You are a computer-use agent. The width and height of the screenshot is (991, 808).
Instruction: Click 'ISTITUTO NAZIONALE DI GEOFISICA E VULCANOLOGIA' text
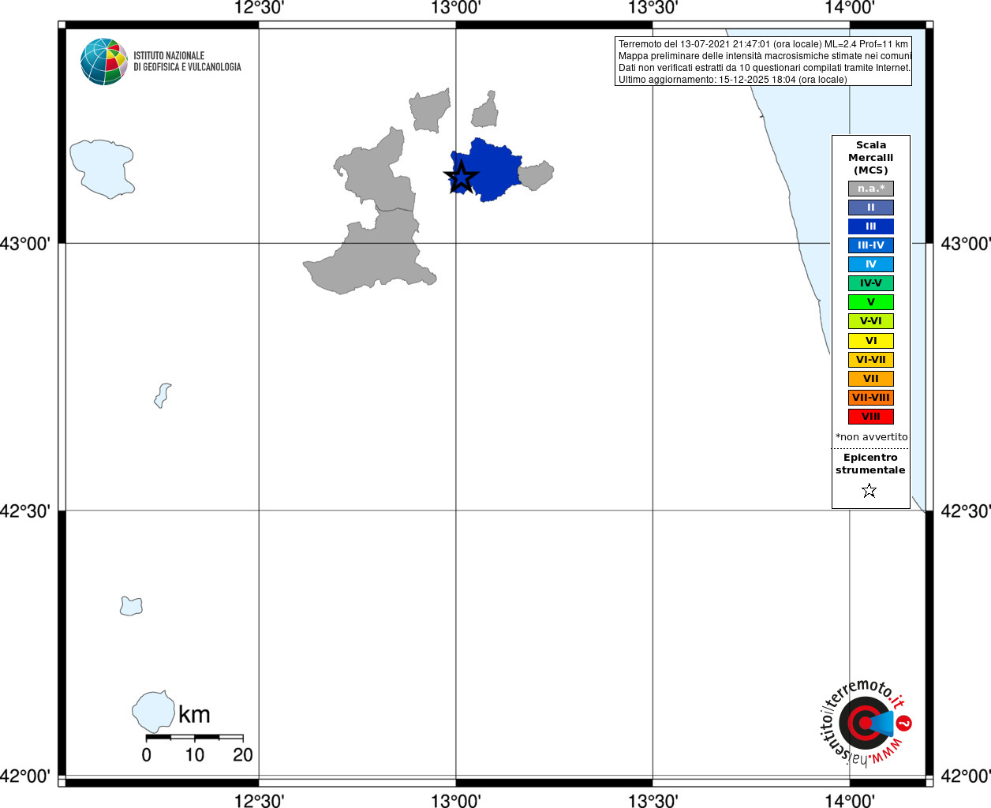pos(187,62)
